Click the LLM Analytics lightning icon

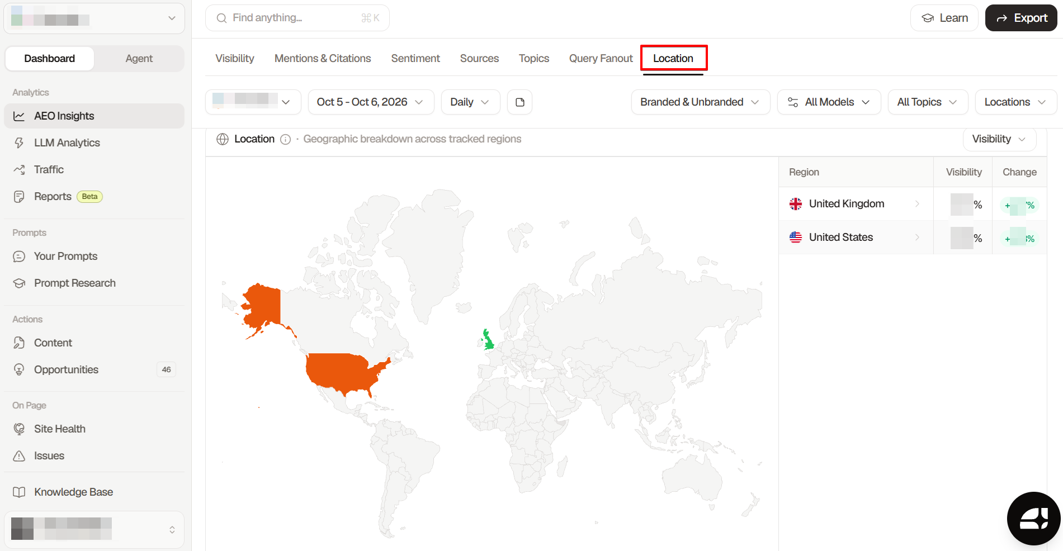[19, 143]
